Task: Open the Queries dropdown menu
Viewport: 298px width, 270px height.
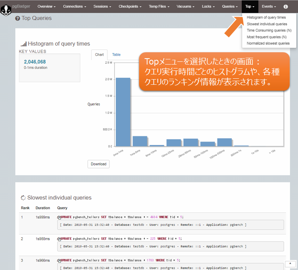Action: pyautogui.click(x=230, y=6)
